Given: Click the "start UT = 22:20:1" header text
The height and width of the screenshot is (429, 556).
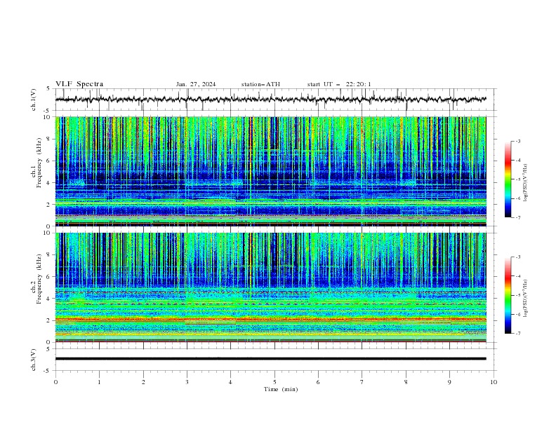Looking at the screenshot, I should click(x=339, y=84).
